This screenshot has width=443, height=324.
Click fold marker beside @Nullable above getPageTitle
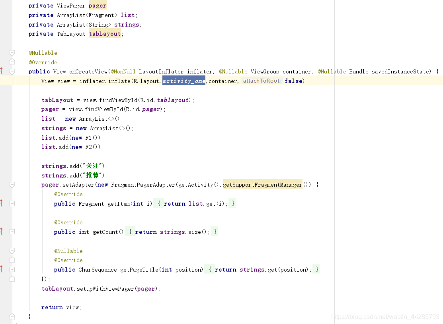click(x=12, y=251)
